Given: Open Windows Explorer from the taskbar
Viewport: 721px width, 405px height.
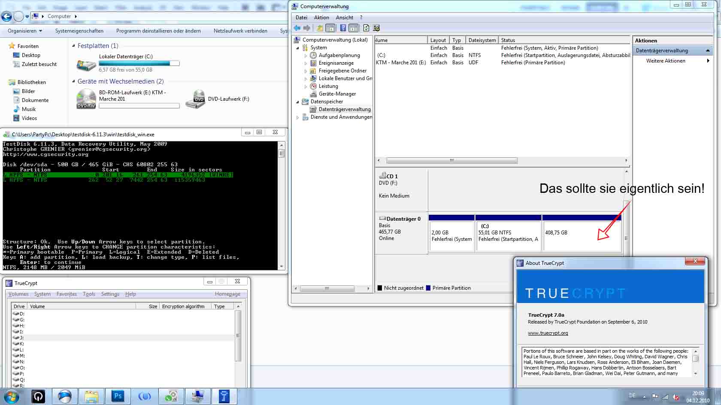Looking at the screenshot, I should pyautogui.click(x=91, y=397).
